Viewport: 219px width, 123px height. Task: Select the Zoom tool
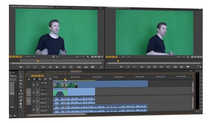(21, 107)
